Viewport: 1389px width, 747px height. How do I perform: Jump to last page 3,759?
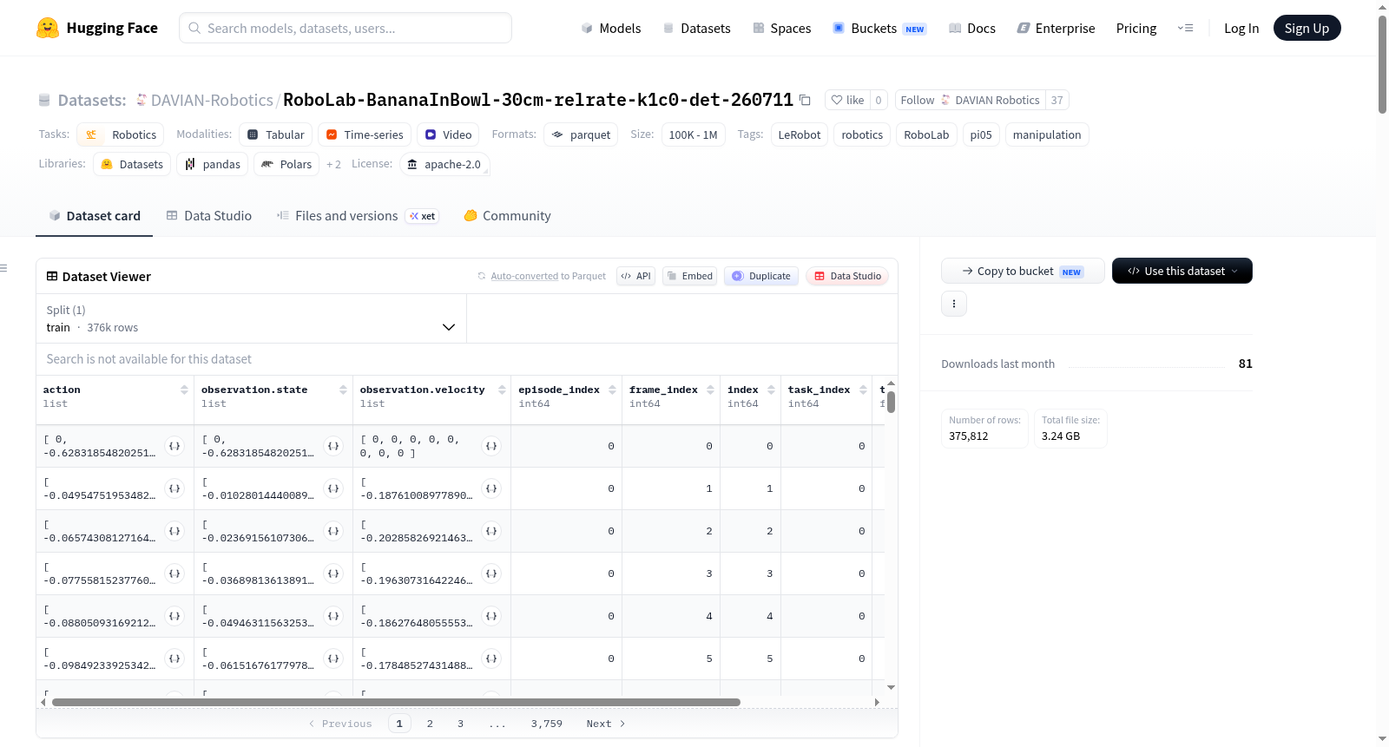click(547, 724)
